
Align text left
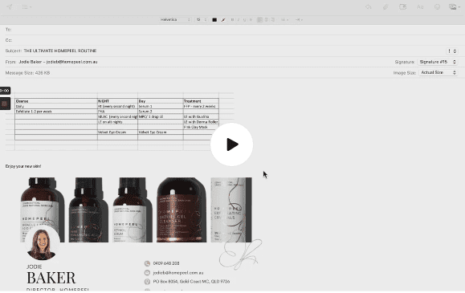pyautogui.click(x=259, y=20)
